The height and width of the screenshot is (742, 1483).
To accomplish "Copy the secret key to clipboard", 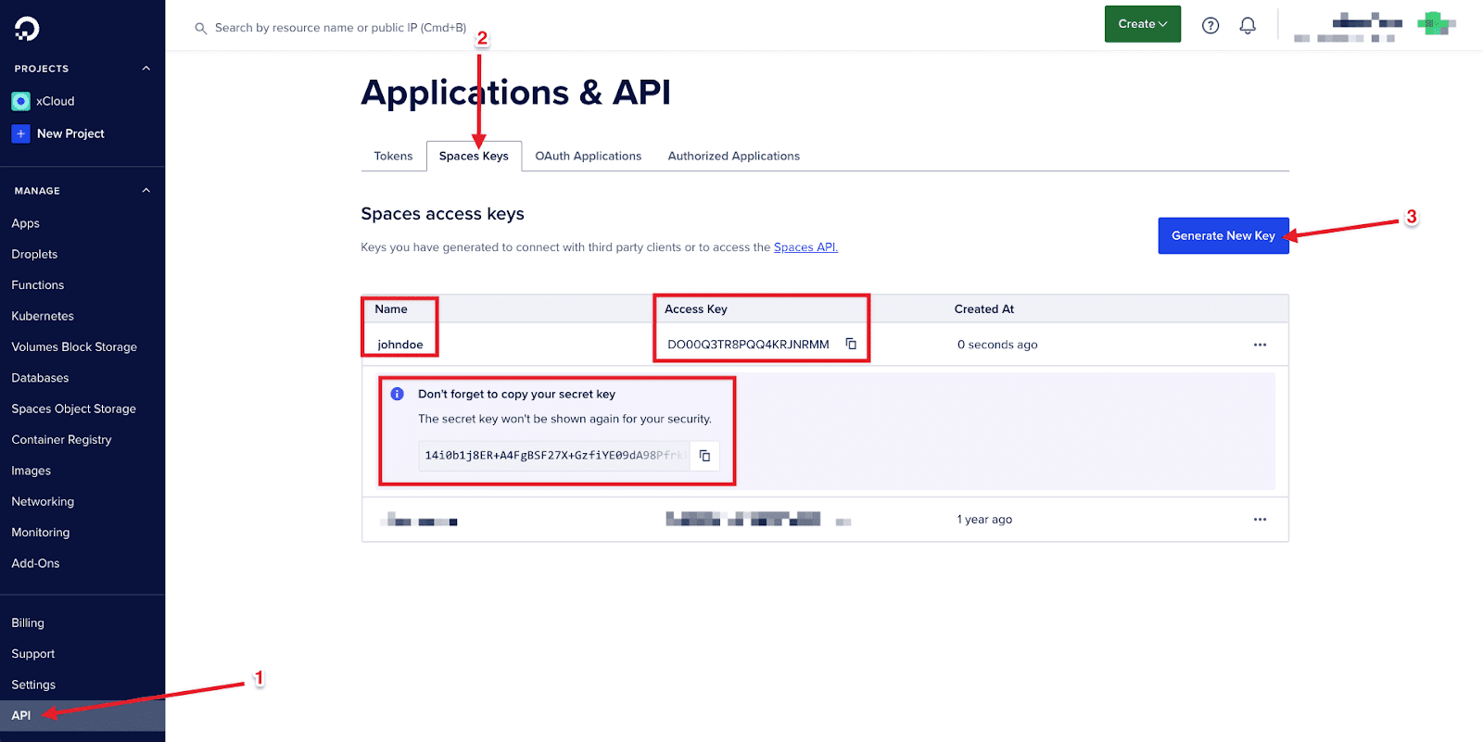I will click(x=704, y=456).
